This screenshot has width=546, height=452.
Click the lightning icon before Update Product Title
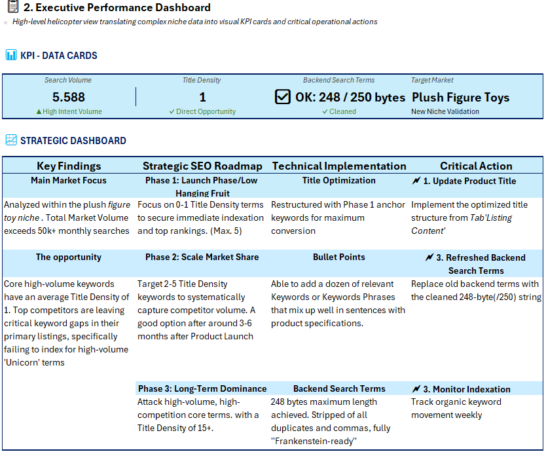click(x=416, y=181)
